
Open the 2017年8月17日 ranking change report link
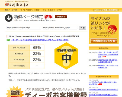point(102,83)
